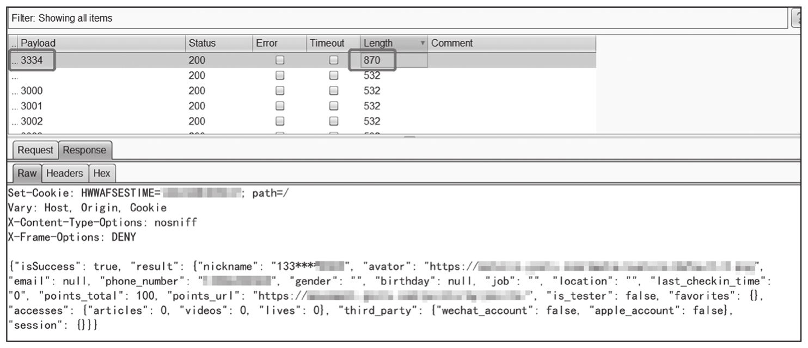Image resolution: width=808 pixels, height=348 pixels.
Task: Click the Timeout column header
Action: coord(333,43)
